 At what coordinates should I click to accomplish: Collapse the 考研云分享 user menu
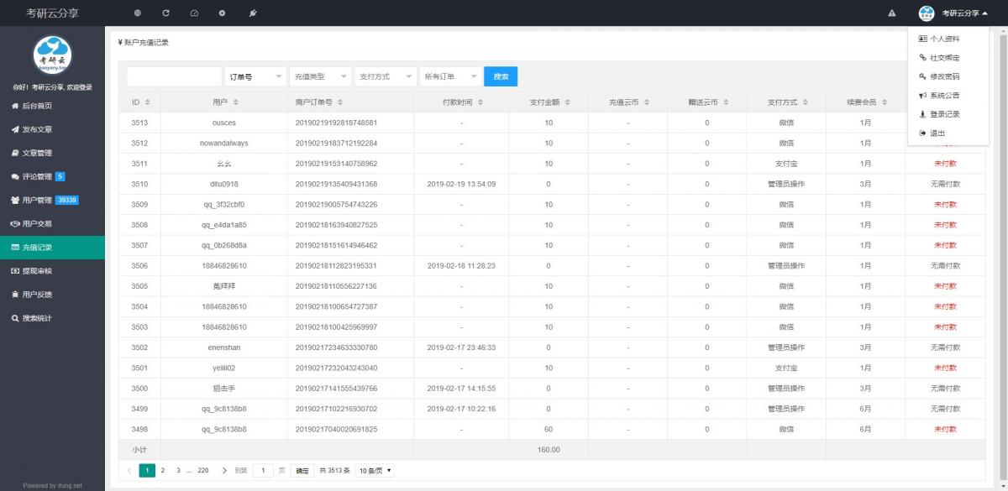964,13
